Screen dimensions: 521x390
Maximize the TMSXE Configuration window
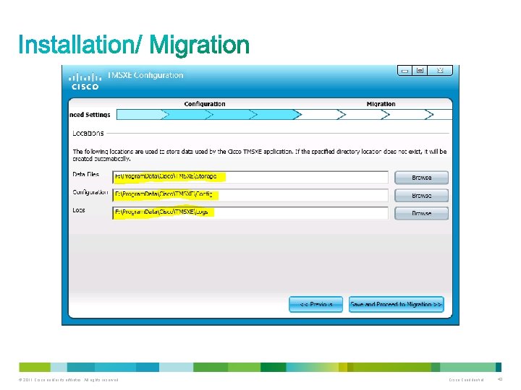point(420,70)
